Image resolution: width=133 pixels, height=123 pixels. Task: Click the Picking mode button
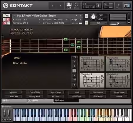35,96
